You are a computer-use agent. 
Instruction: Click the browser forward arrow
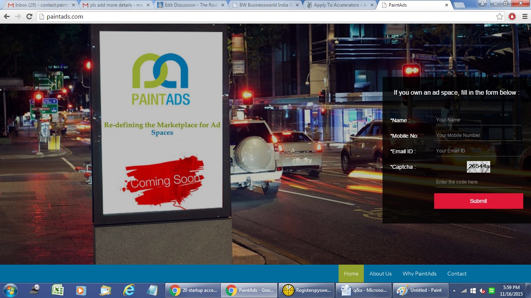[18, 16]
